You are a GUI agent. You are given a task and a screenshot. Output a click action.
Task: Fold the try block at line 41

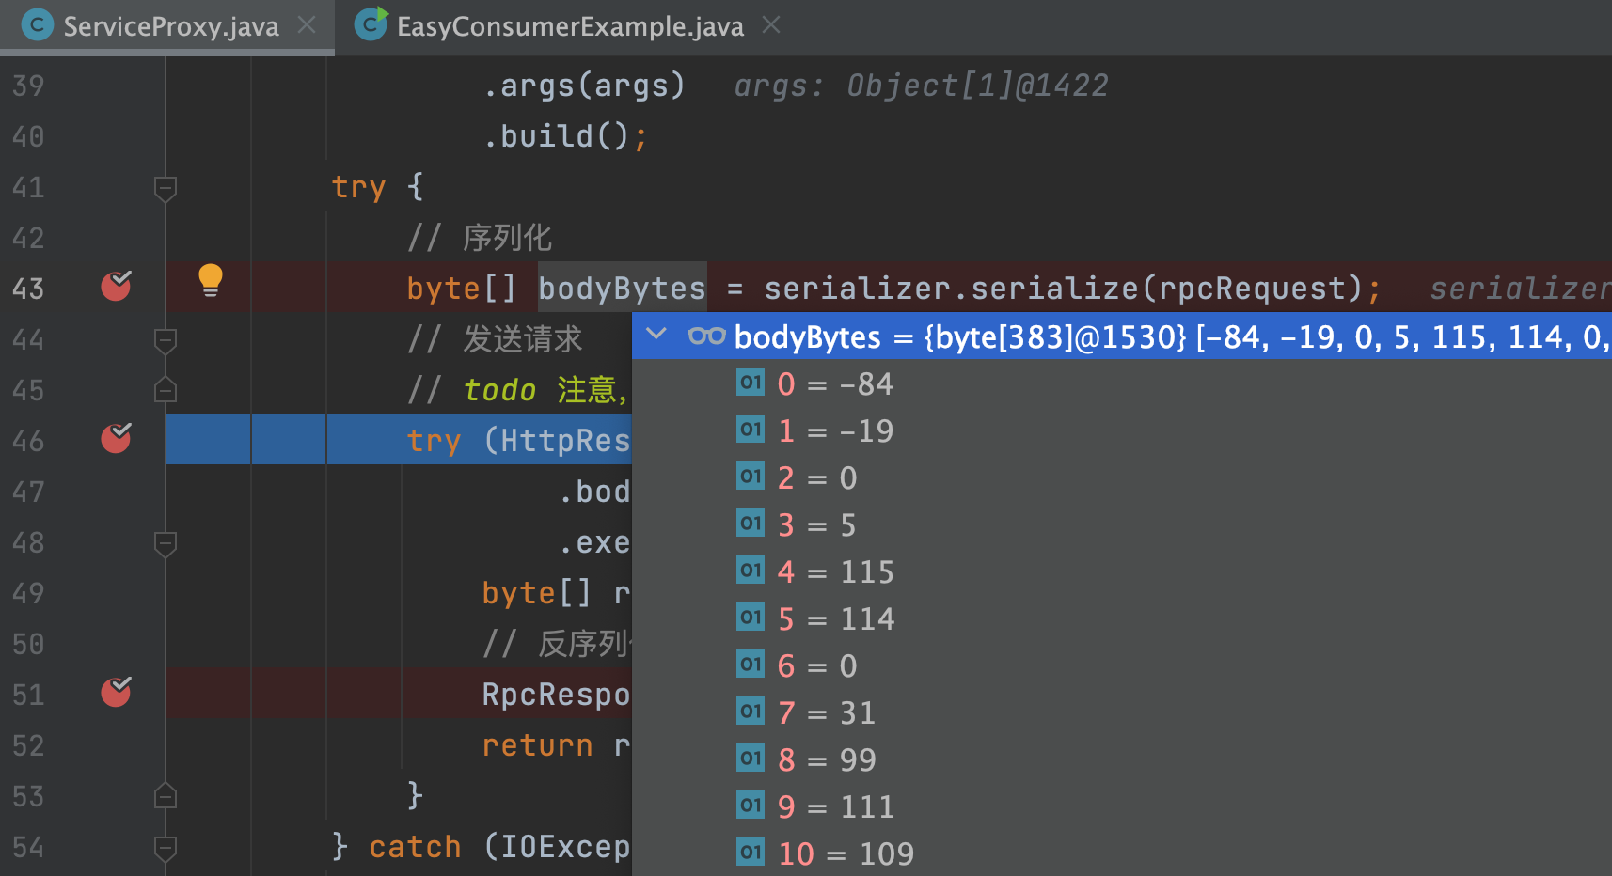[166, 188]
